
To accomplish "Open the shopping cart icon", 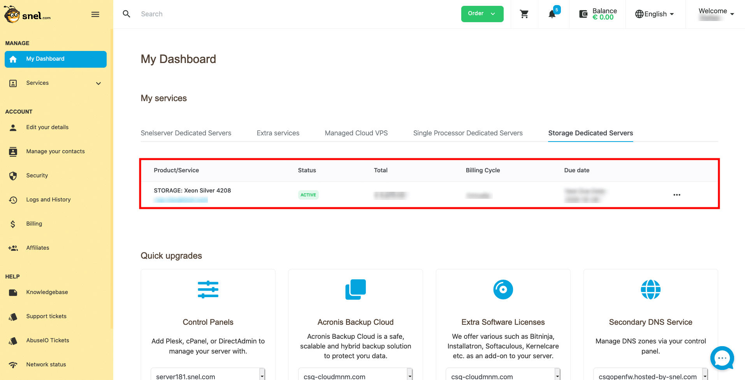I will click(x=524, y=14).
